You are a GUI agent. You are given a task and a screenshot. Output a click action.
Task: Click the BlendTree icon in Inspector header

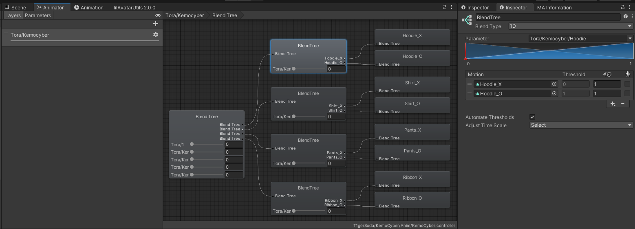click(x=467, y=20)
